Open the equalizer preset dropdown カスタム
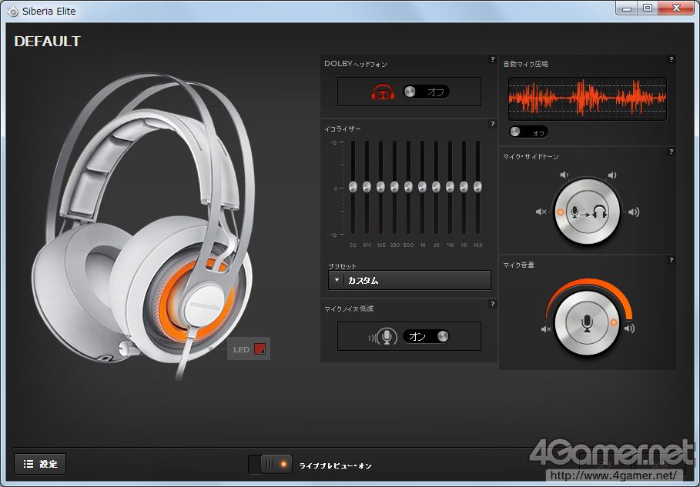This screenshot has height=487, width=700. click(410, 281)
